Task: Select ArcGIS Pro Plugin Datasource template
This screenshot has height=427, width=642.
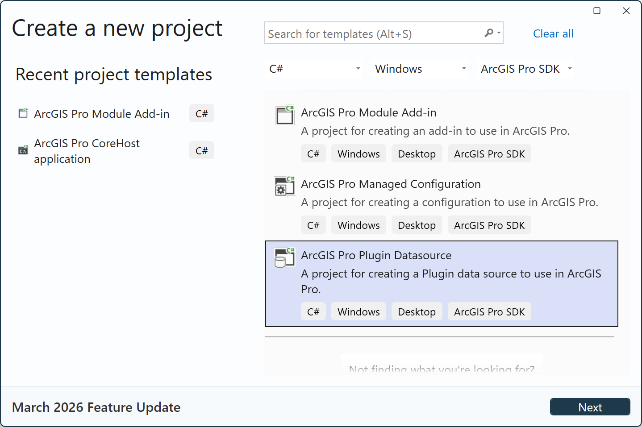Action: tap(442, 284)
